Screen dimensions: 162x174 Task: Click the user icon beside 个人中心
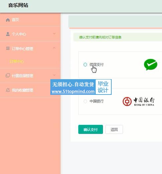tap(8, 34)
